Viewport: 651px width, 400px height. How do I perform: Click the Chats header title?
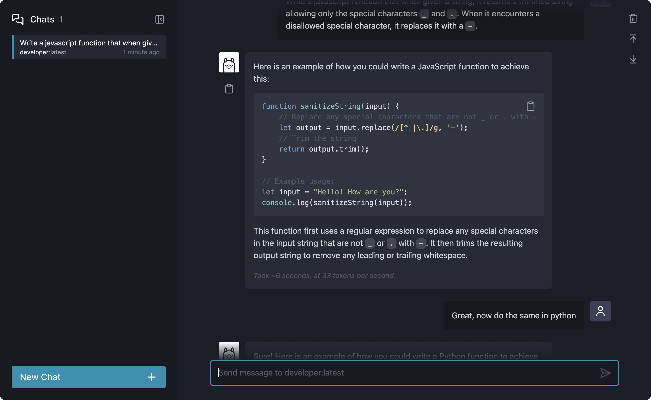click(x=42, y=19)
